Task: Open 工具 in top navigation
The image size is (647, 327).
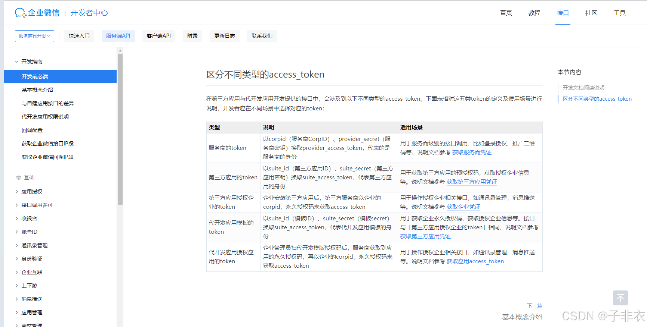Action: click(620, 13)
